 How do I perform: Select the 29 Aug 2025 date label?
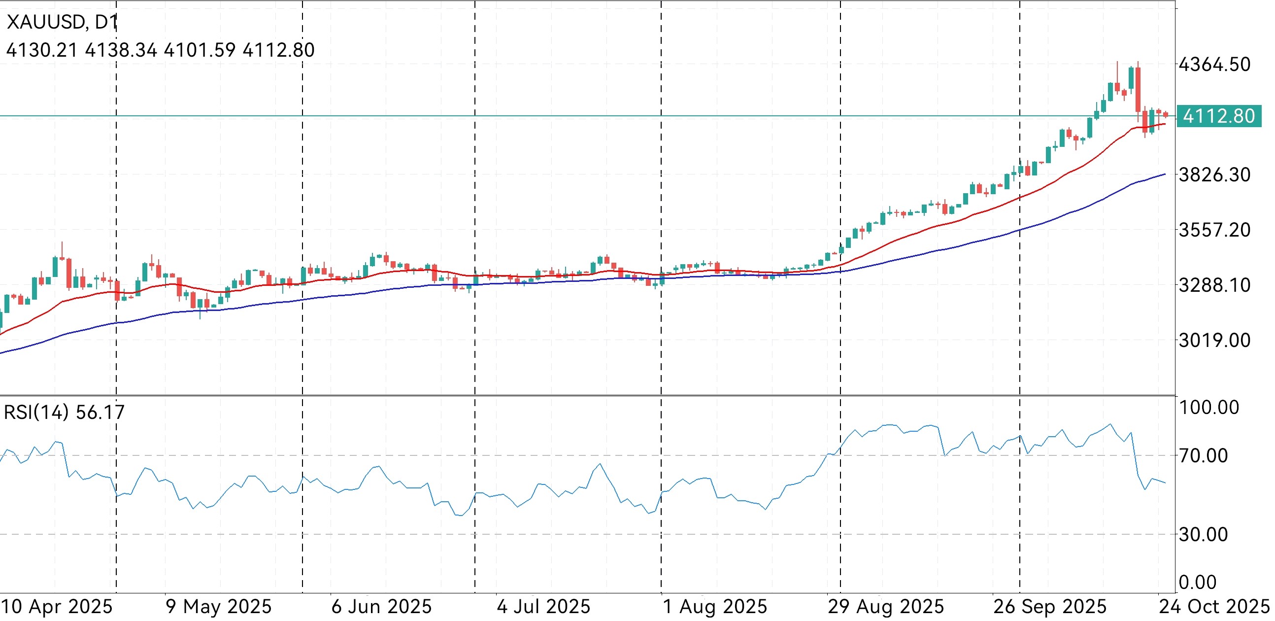(886, 607)
